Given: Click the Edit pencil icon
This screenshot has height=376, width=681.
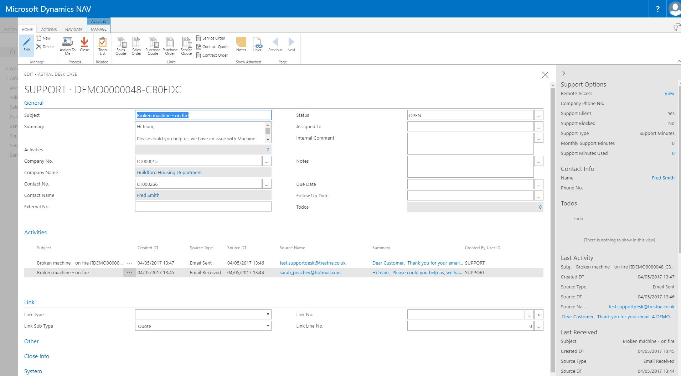Looking at the screenshot, I should (27, 42).
